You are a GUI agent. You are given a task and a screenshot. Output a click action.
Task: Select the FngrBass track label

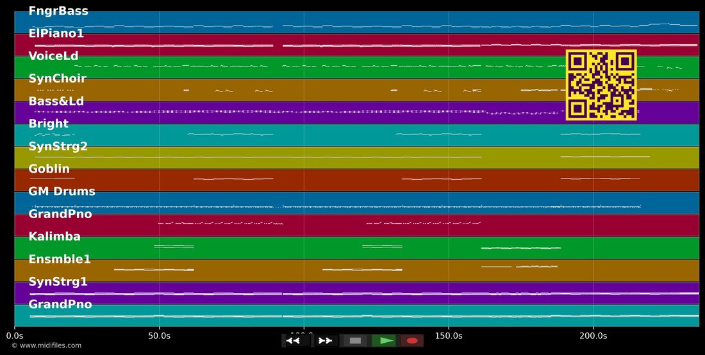58,12
